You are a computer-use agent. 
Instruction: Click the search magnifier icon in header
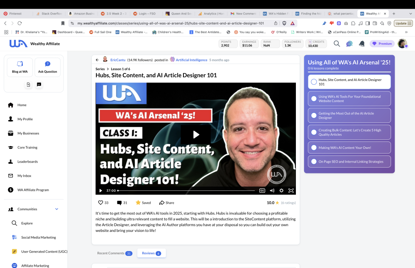[337, 44]
